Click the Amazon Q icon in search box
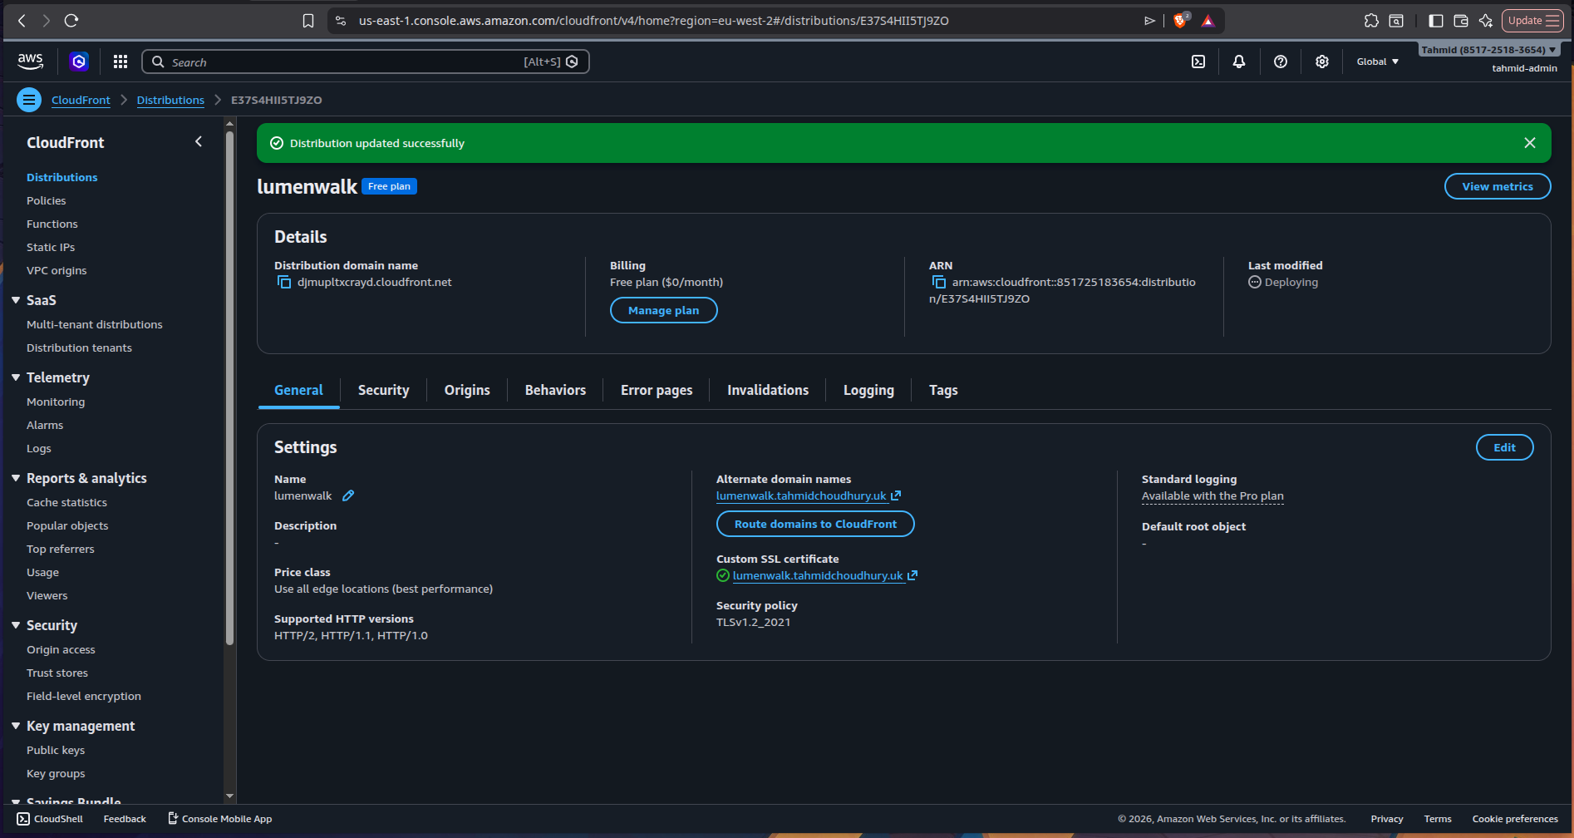 tap(572, 62)
